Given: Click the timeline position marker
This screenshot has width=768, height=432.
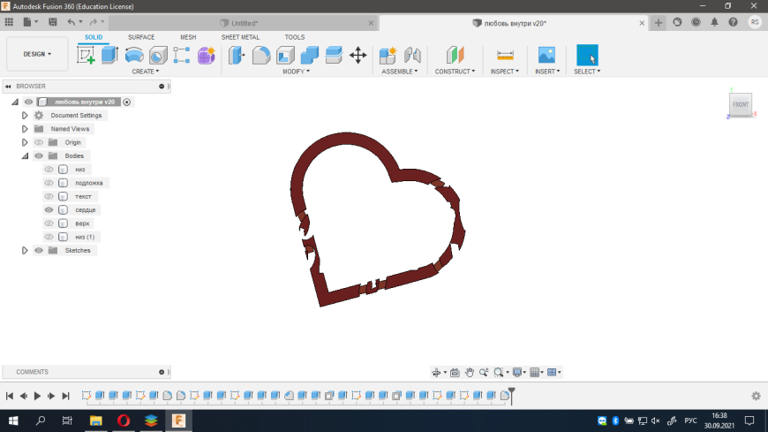Looking at the screenshot, I should click(x=511, y=392).
